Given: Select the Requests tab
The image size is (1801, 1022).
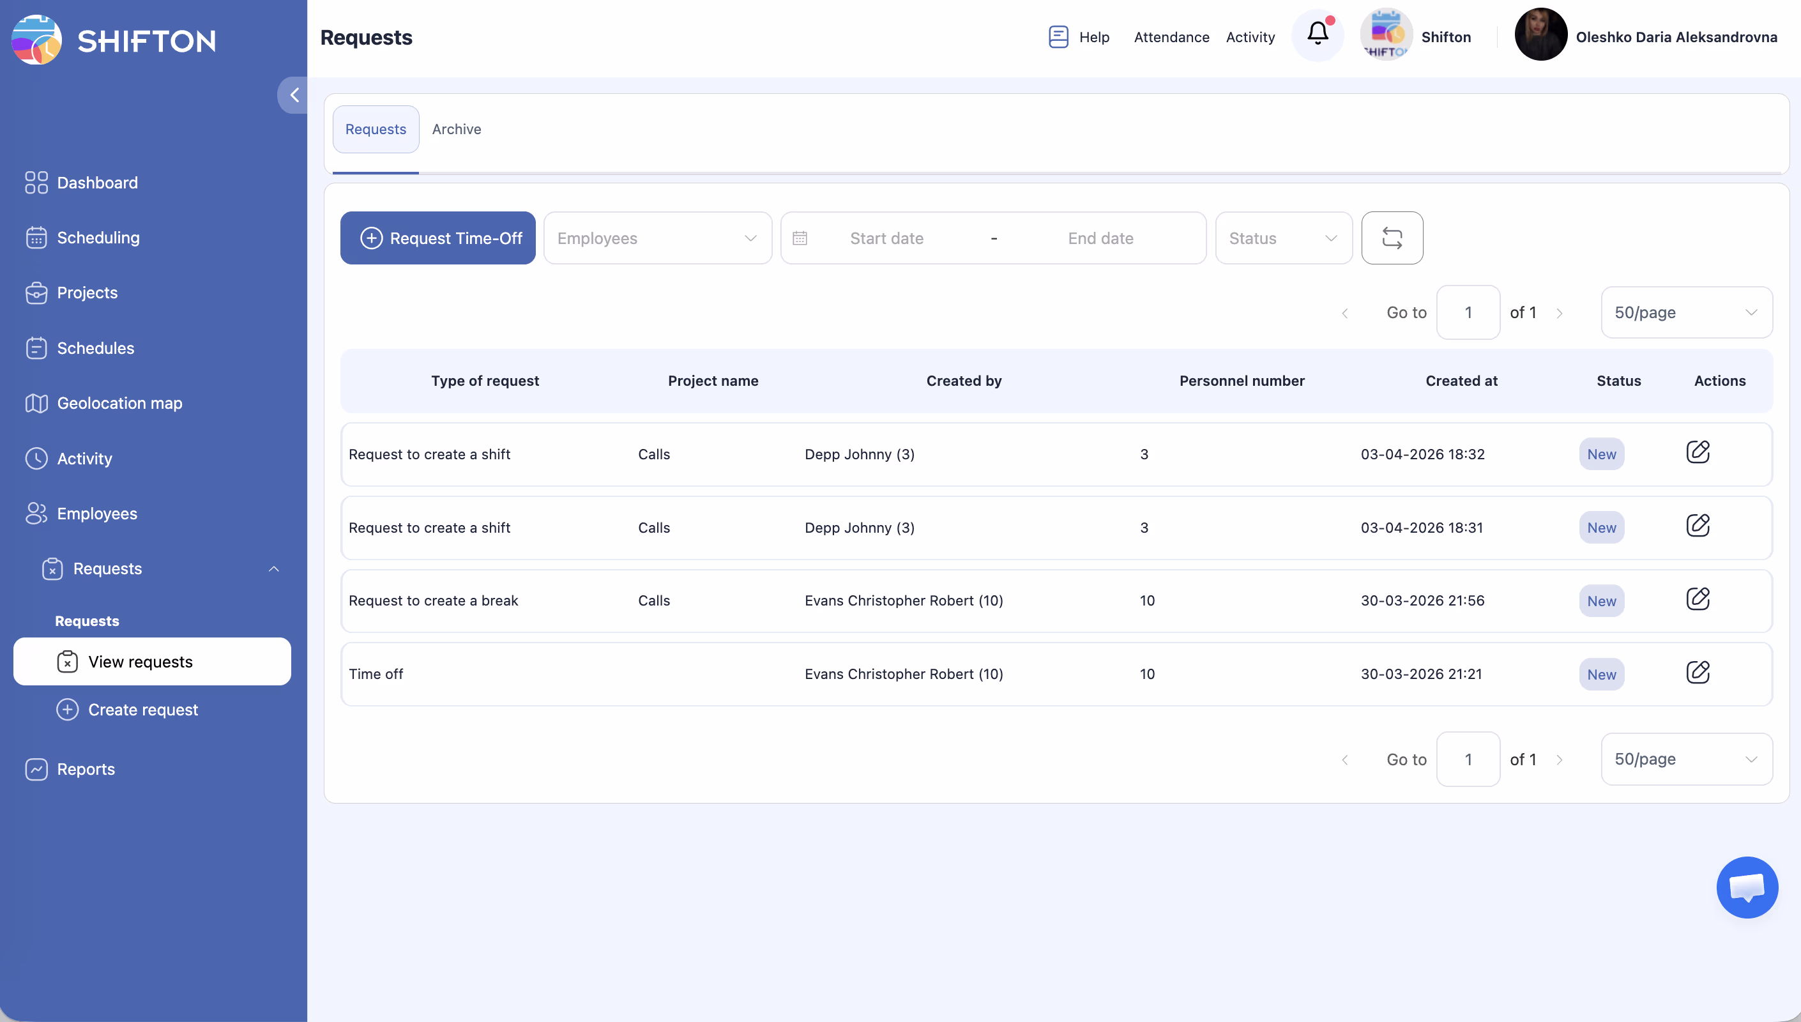Looking at the screenshot, I should [376, 129].
